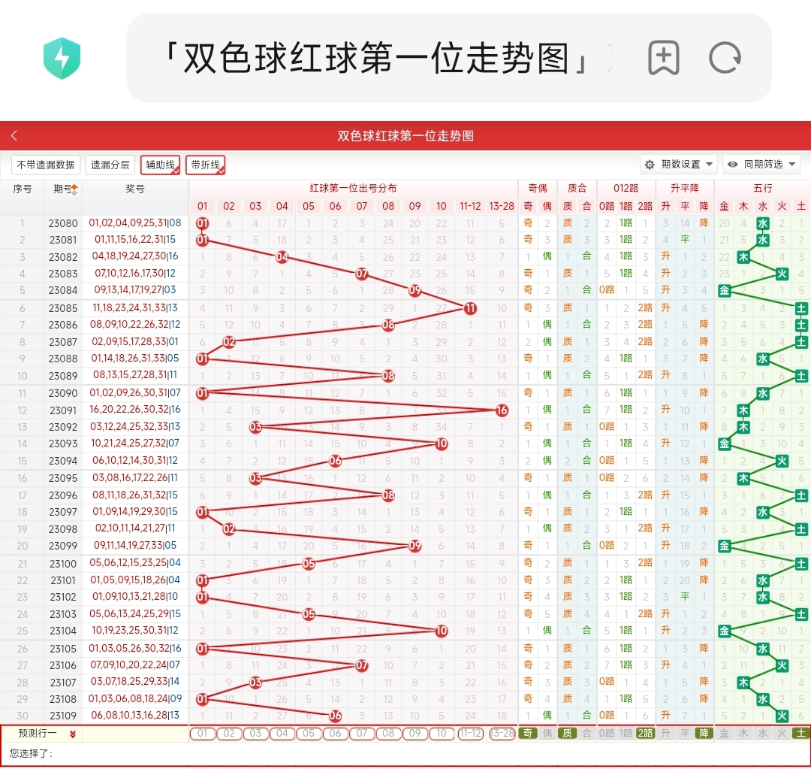This screenshot has height=769, width=811.
Task: Select 平 in the prediction row
Action: 685,733
